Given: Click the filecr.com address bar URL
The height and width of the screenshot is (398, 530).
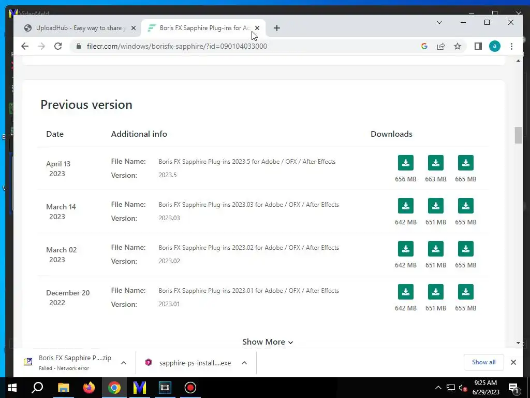Looking at the screenshot, I should click(x=177, y=46).
